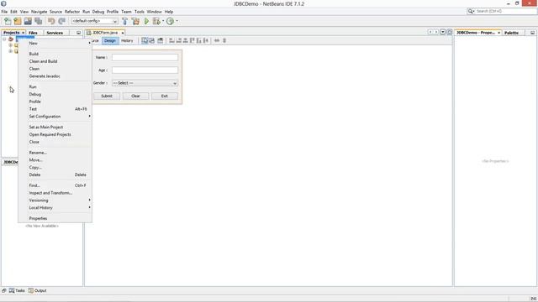Click scroll documents right arrow

[x=436, y=32]
